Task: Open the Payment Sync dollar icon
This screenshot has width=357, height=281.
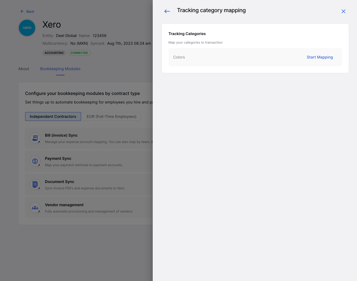Action: click(x=35, y=161)
